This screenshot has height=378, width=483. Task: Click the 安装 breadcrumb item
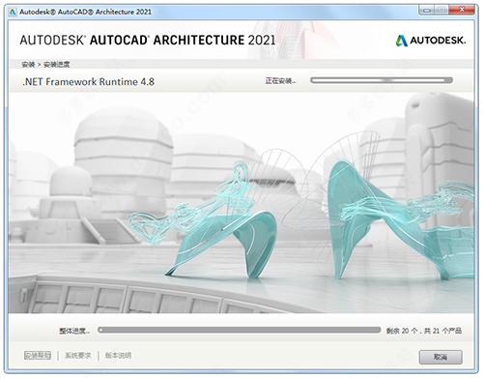tap(28, 65)
